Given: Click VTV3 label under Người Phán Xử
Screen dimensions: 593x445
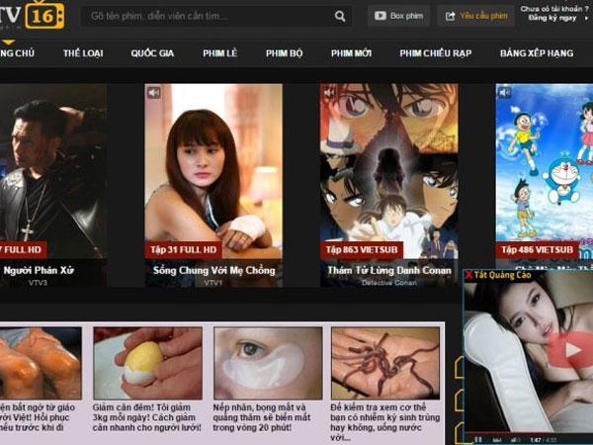Looking at the screenshot, I should coord(38,283).
